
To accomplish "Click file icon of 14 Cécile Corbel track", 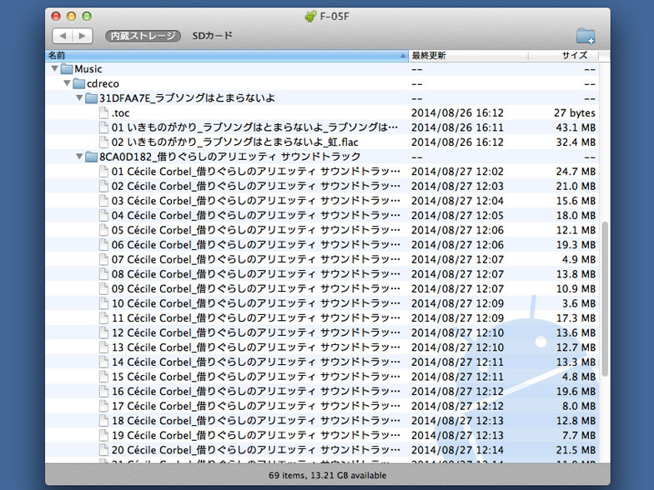I will click(x=103, y=362).
